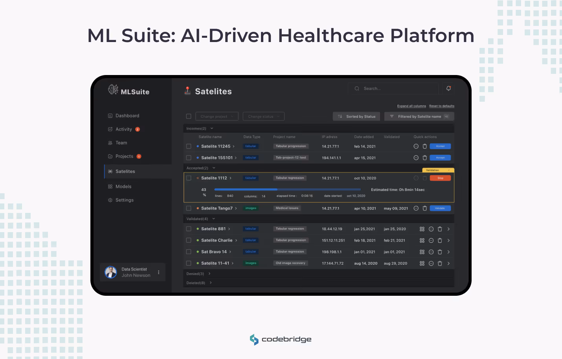Open the Change project dropdown
562x359 pixels.
(x=217, y=116)
